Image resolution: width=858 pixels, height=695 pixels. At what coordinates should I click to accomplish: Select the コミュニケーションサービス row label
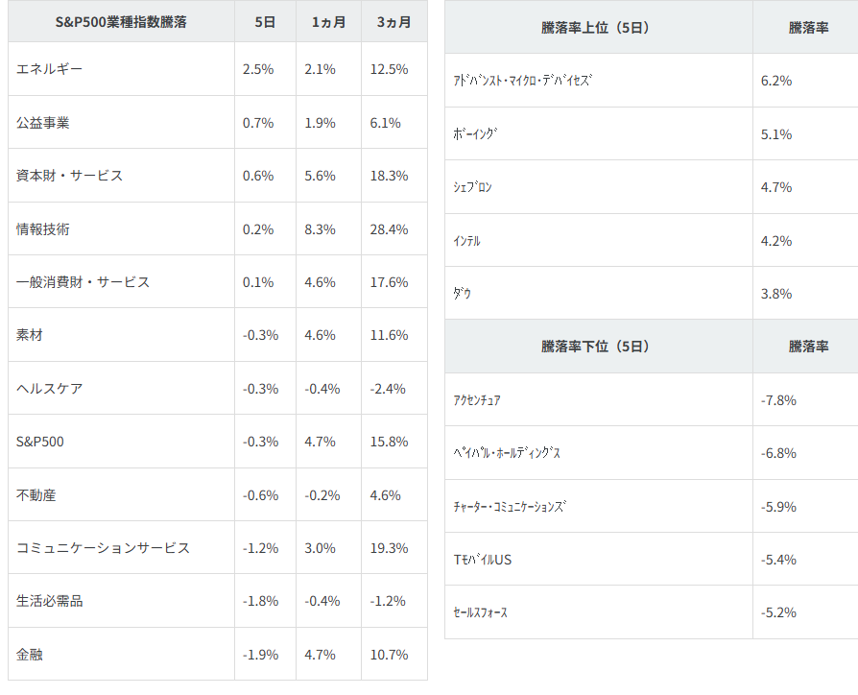pos(103,548)
